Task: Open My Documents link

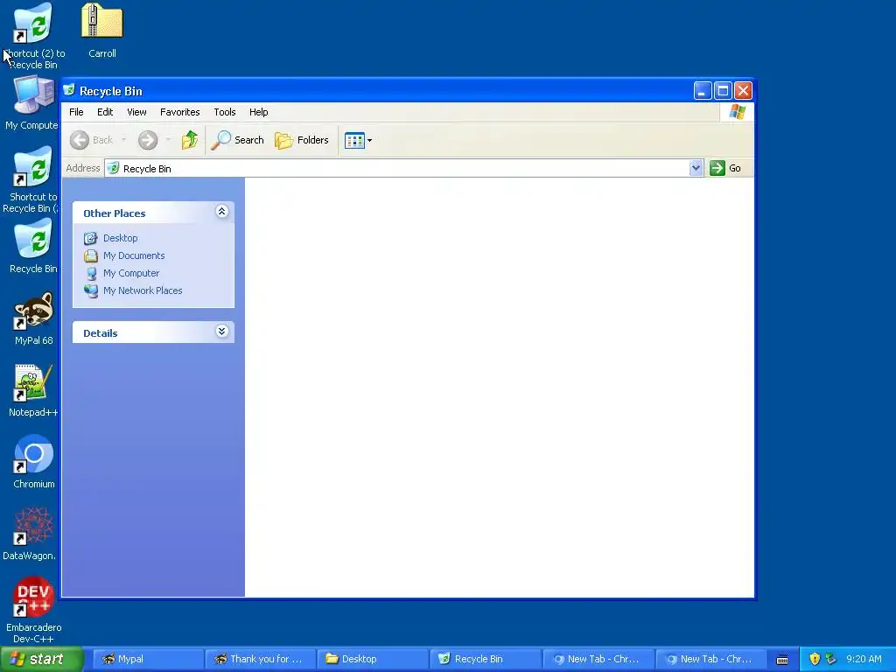Action: pyautogui.click(x=134, y=255)
